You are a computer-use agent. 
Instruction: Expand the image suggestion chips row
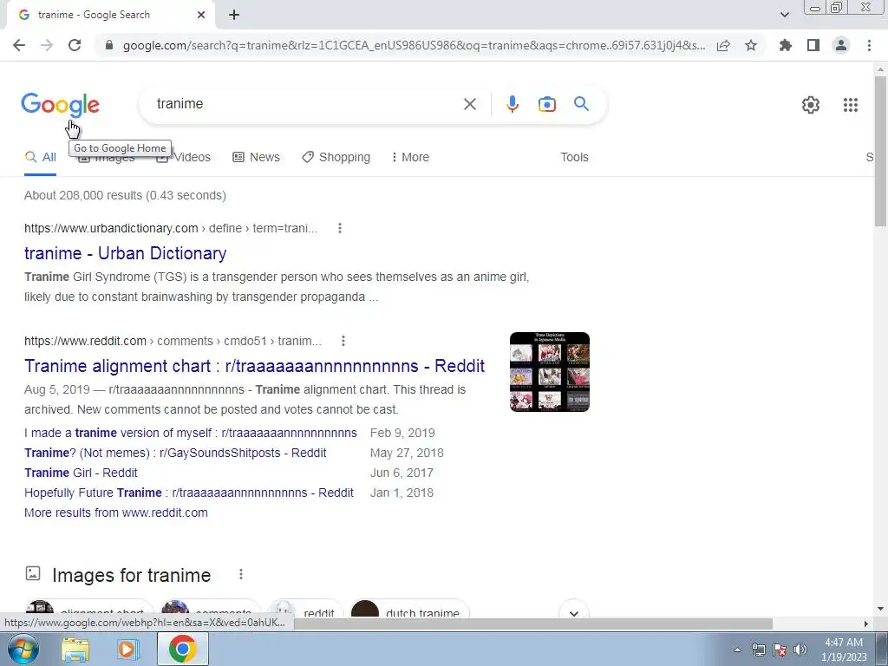[x=574, y=613]
